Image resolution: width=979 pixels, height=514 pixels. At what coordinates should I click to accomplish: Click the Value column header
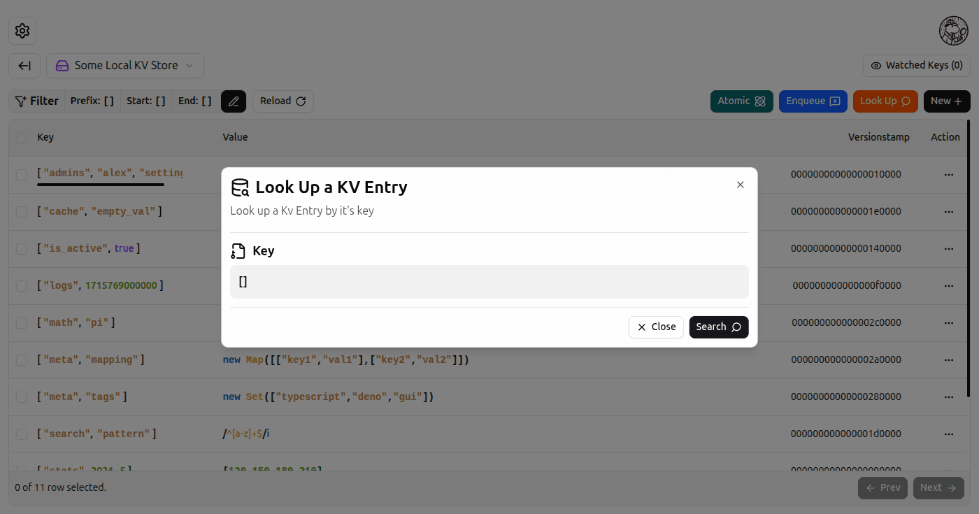click(235, 138)
